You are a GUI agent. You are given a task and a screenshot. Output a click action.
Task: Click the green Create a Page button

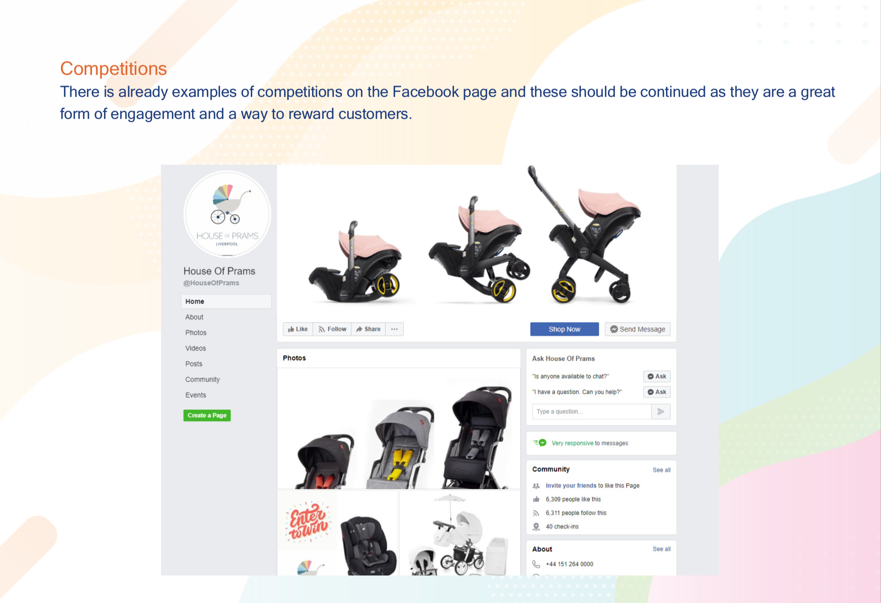click(207, 416)
